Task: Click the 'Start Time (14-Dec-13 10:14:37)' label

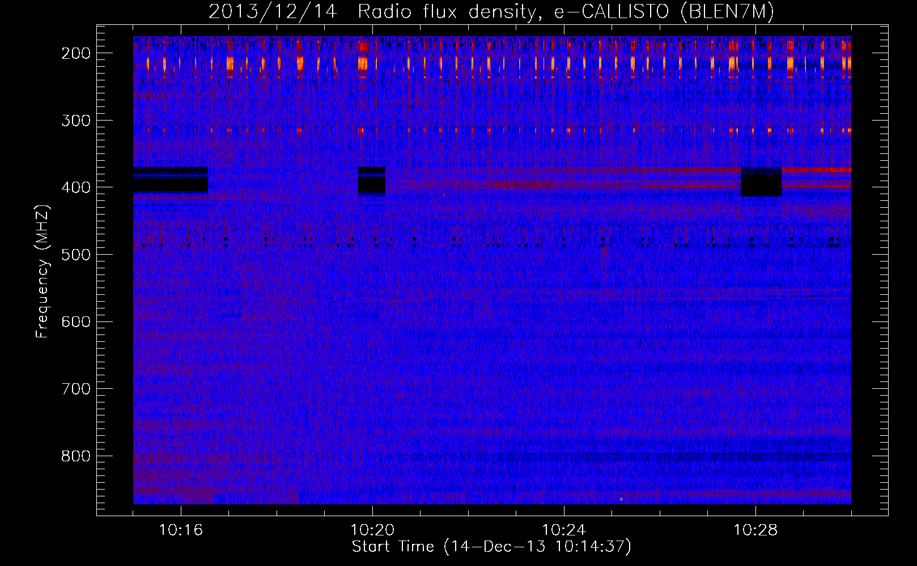Action: tap(491, 547)
